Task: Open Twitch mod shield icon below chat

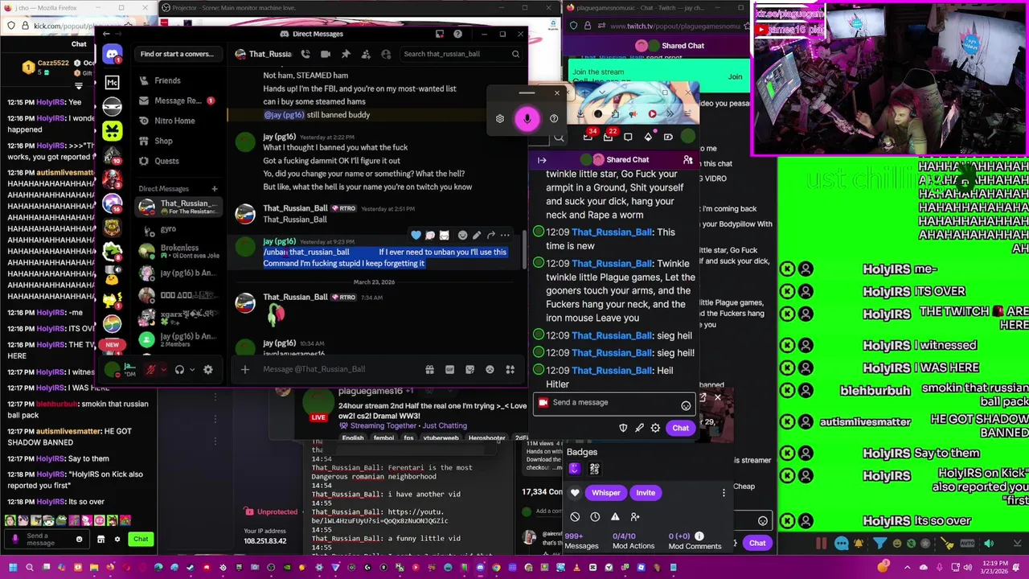Action: point(623,428)
